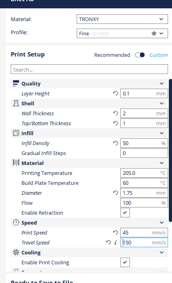Viewport: 172px width, 283px height.
Task: Click the Wall Thickness setting label
Action: point(38,113)
